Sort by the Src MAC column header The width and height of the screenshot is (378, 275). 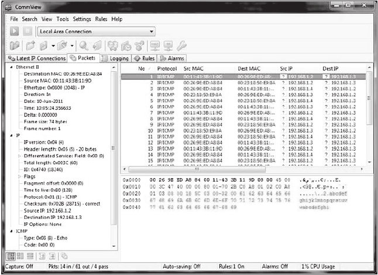click(193, 68)
